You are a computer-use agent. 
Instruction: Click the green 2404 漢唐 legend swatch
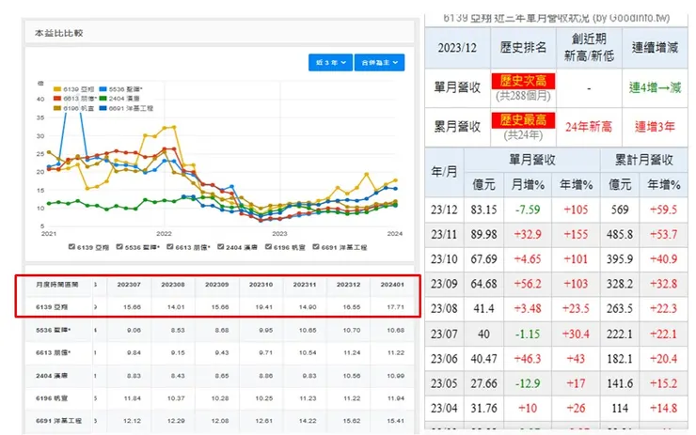[103, 99]
